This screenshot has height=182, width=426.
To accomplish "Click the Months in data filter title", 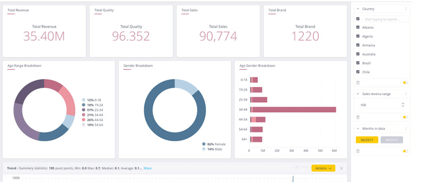I will tap(374, 128).
